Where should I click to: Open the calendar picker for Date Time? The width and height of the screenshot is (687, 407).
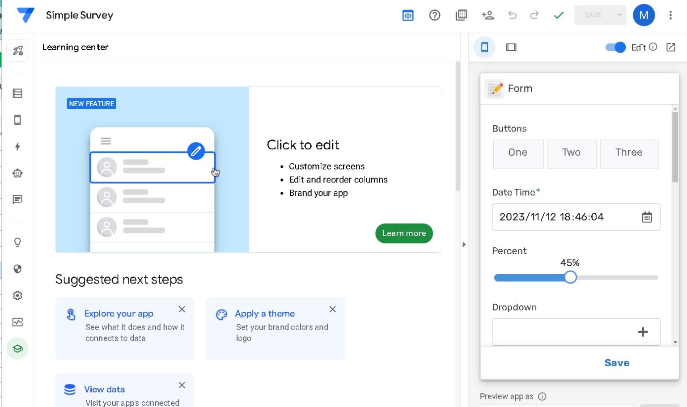click(647, 217)
